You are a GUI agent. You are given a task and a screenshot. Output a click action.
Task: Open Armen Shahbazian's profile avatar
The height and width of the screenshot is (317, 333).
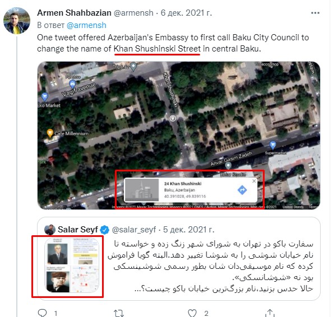click(x=17, y=21)
